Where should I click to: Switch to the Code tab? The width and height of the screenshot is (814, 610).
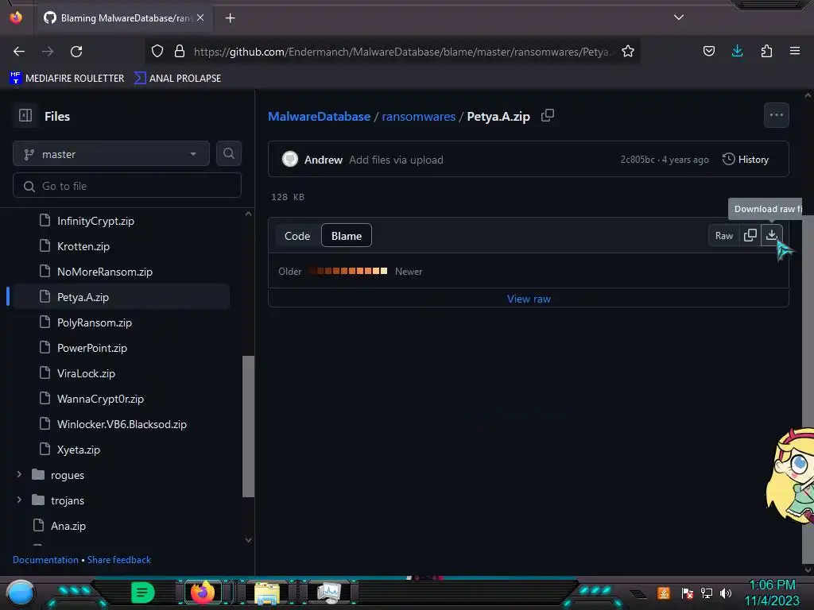click(x=297, y=236)
